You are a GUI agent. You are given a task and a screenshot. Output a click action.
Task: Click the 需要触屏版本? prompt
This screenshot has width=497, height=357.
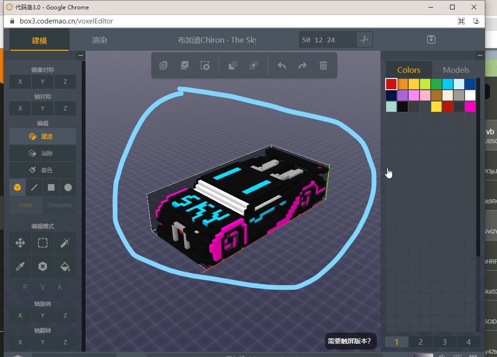click(350, 341)
